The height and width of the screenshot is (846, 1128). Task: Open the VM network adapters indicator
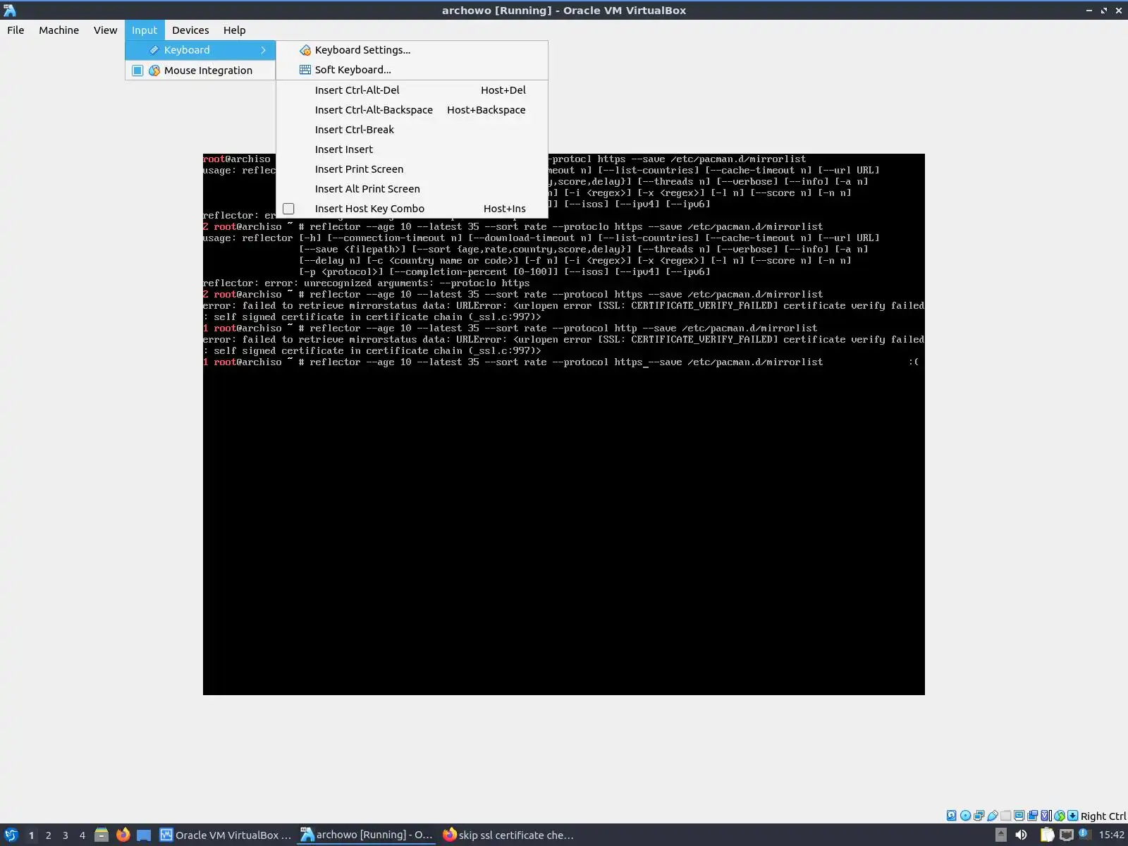[979, 816]
